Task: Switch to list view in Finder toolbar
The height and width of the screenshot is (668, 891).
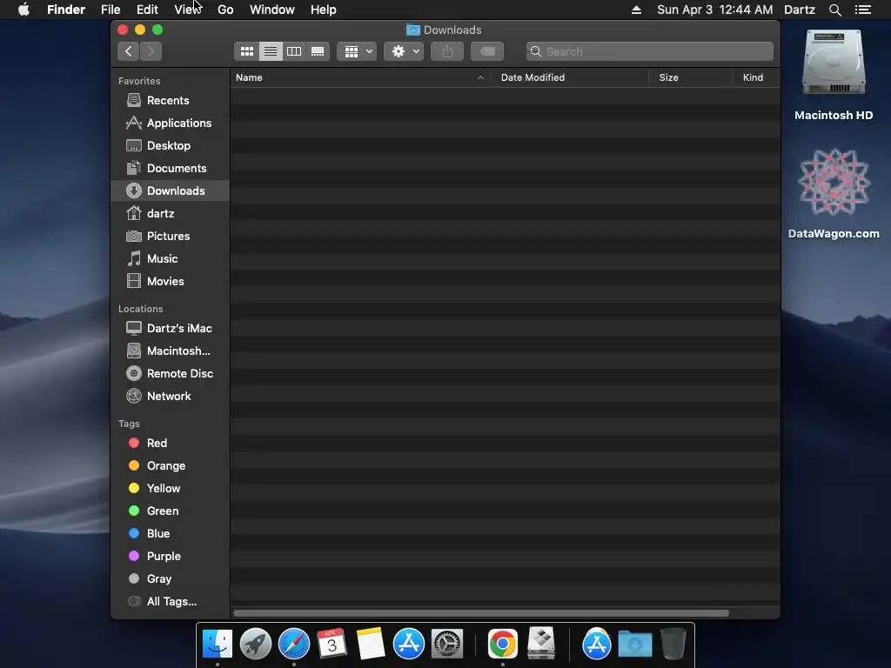Action: pos(271,51)
